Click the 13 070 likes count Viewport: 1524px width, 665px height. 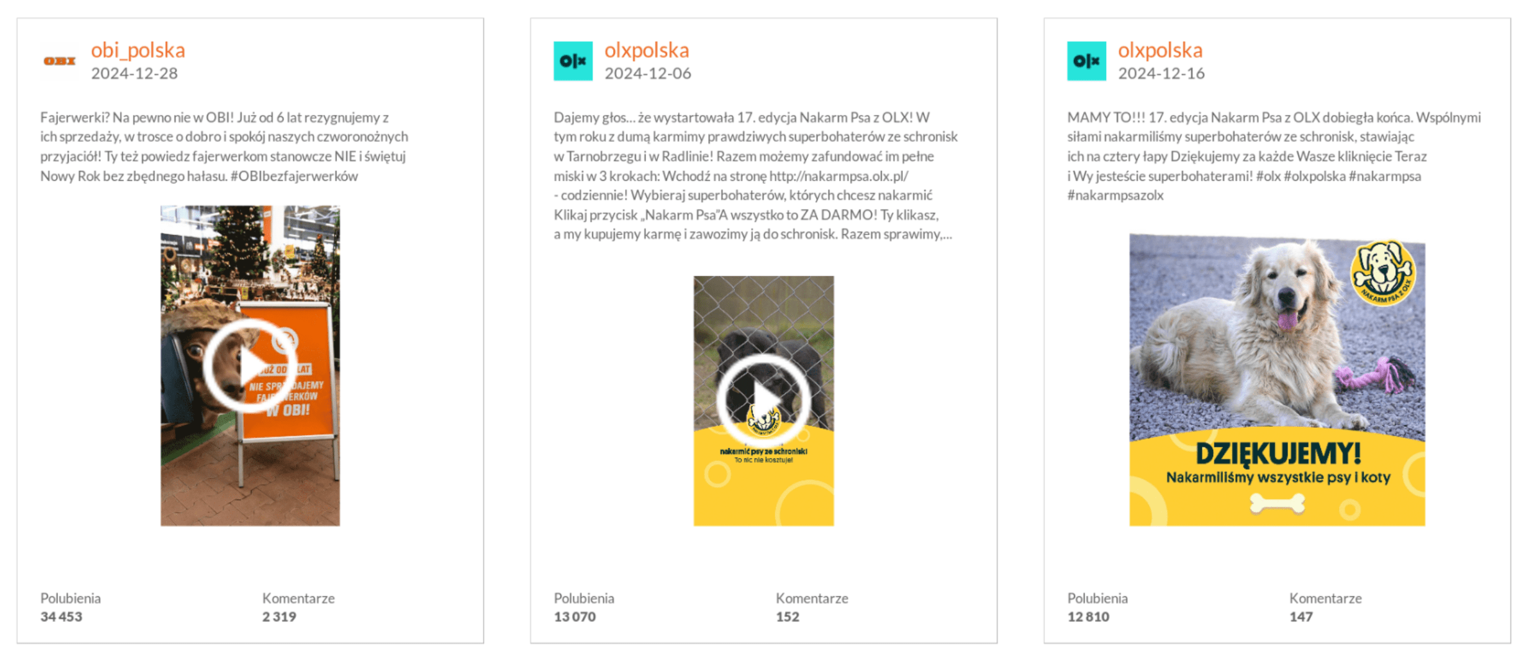pos(575,617)
